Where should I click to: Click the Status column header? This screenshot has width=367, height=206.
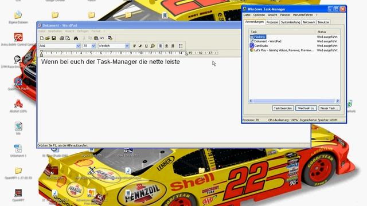point(327,32)
